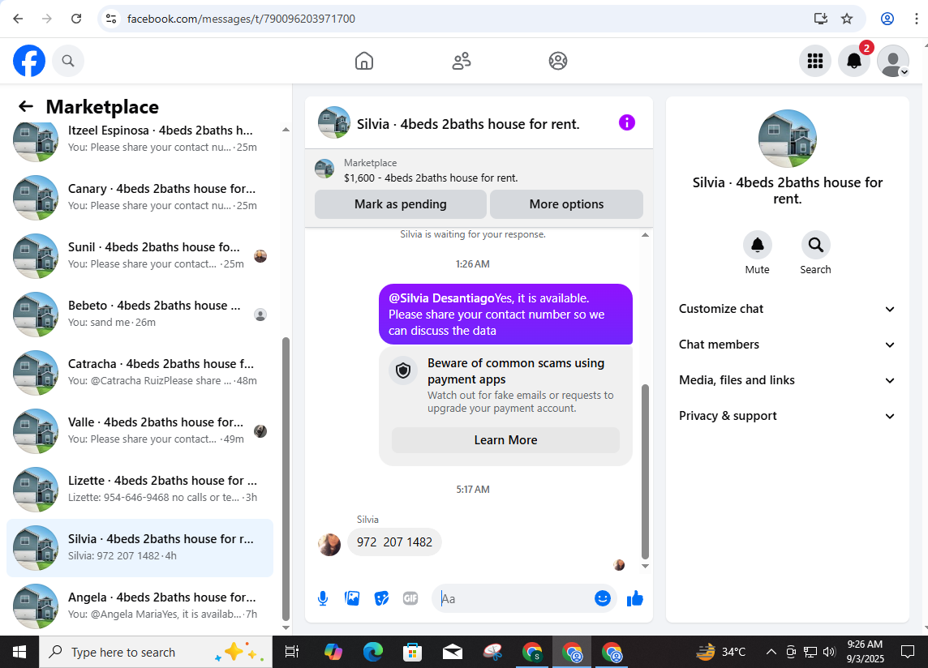The width and height of the screenshot is (928, 668).
Task: Open Catracha conversation
Action: click(x=140, y=372)
